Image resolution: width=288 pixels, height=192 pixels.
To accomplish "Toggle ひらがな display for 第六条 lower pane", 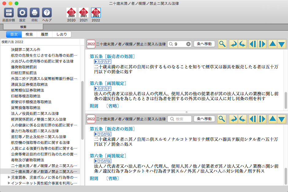I will (103, 161).
